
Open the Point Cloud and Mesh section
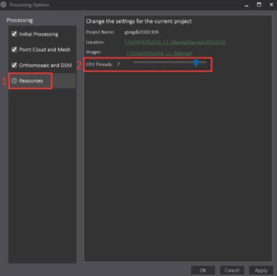(x=44, y=50)
